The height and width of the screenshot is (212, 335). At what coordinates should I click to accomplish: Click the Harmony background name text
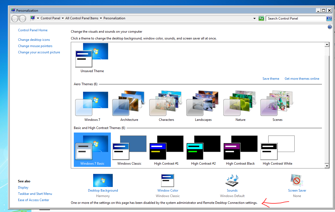pyautogui.click(x=103, y=196)
